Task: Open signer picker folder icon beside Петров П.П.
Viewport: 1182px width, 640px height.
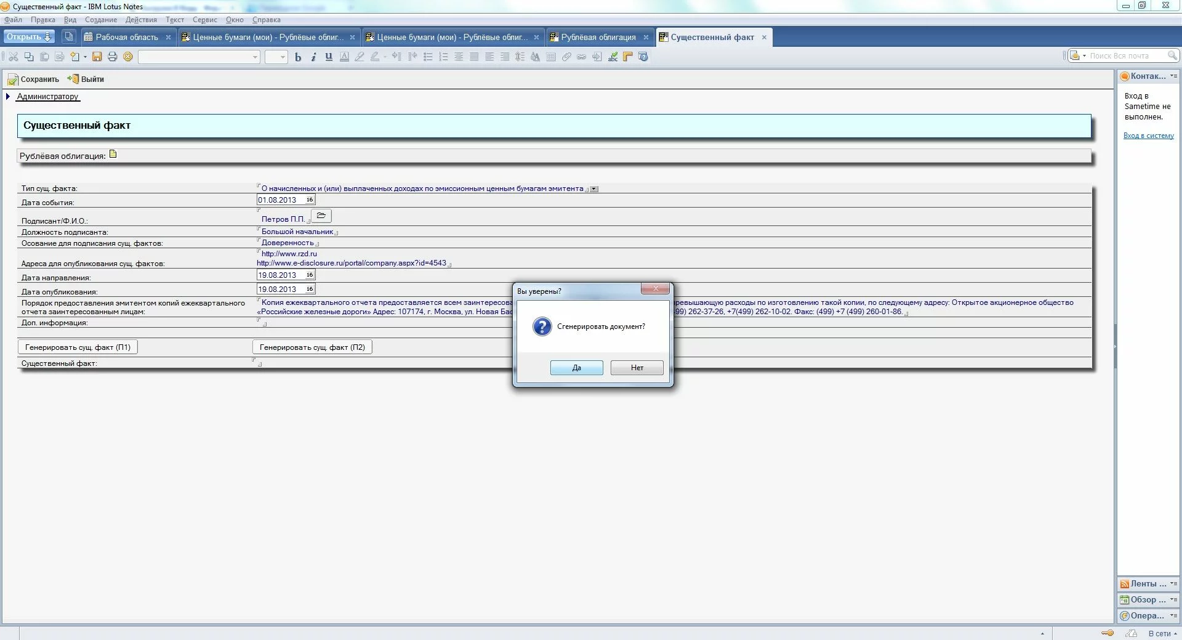Action: tap(321, 216)
